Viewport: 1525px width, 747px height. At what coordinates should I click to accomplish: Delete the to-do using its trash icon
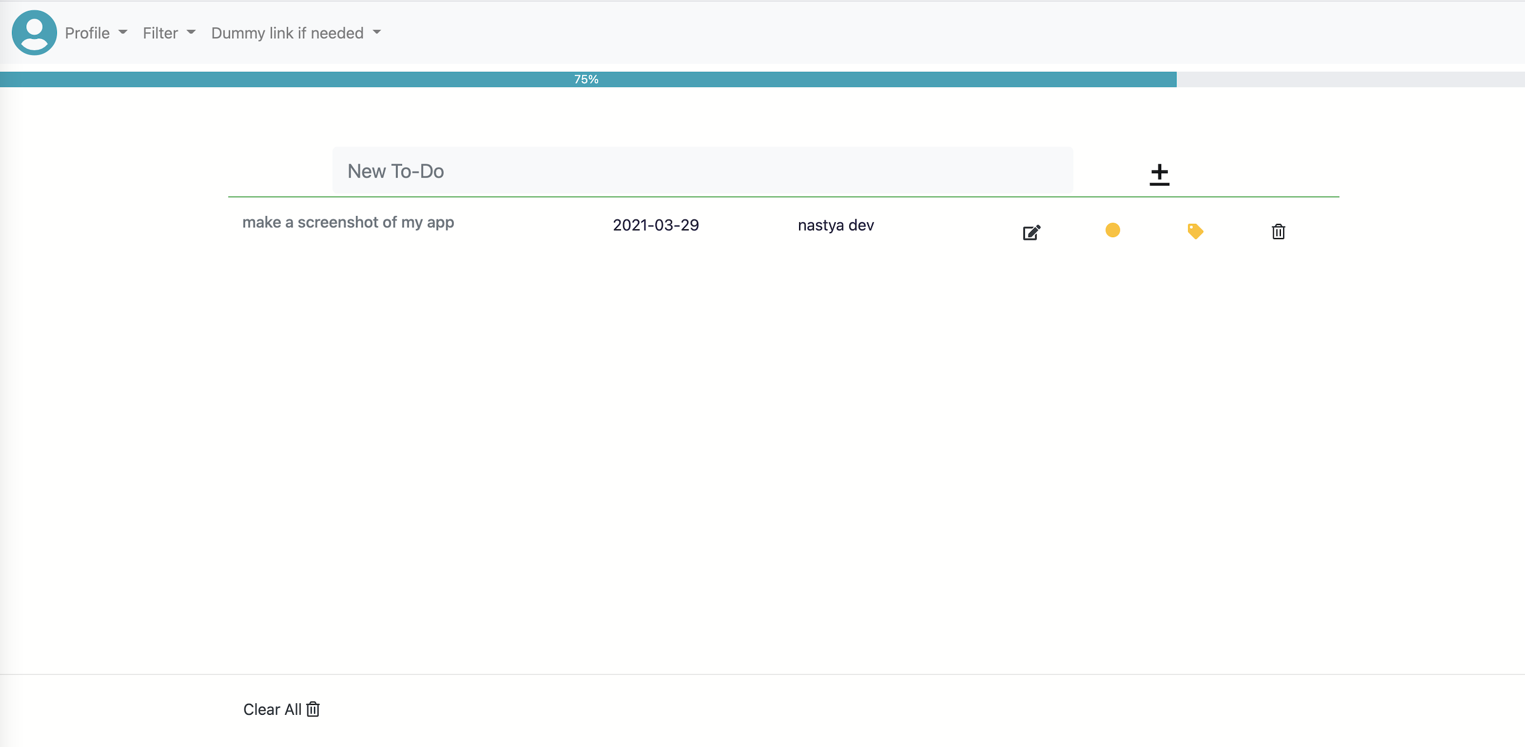1278,232
